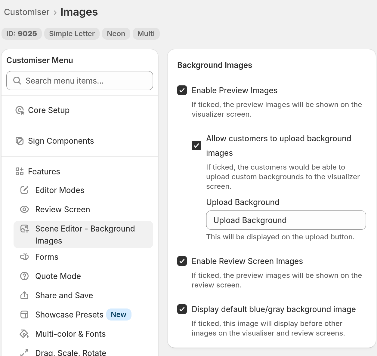Untick Display default blue/gray background image
The width and height of the screenshot is (377, 356).
(x=182, y=309)
